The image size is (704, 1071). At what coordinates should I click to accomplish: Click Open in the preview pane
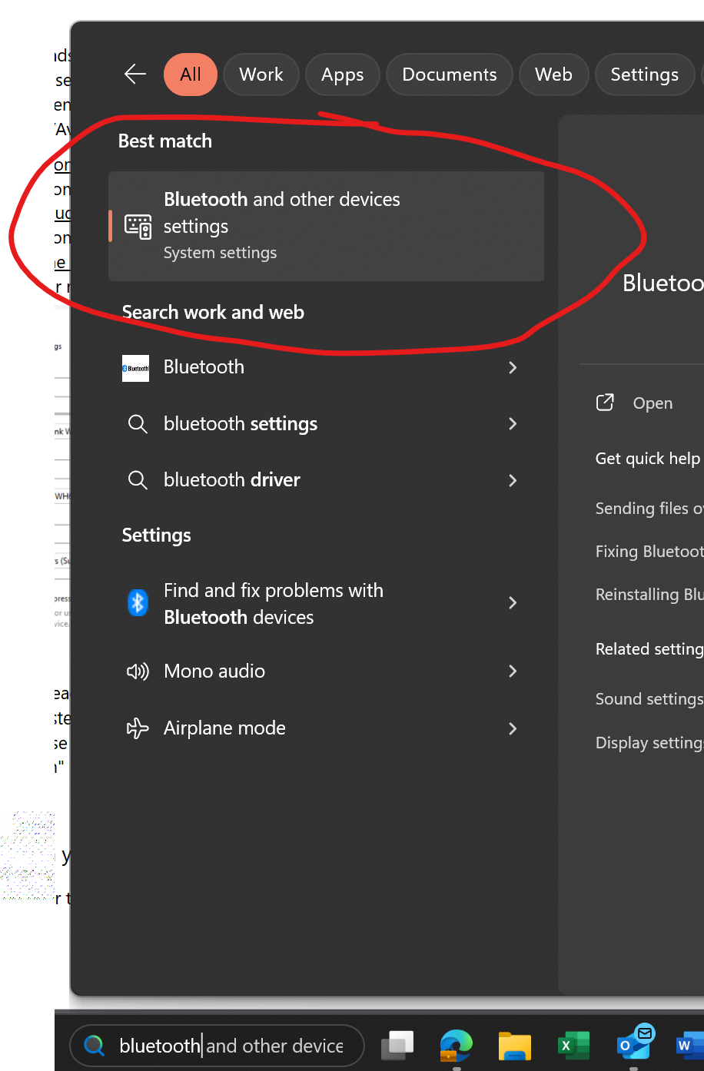(x=653, y=403)
